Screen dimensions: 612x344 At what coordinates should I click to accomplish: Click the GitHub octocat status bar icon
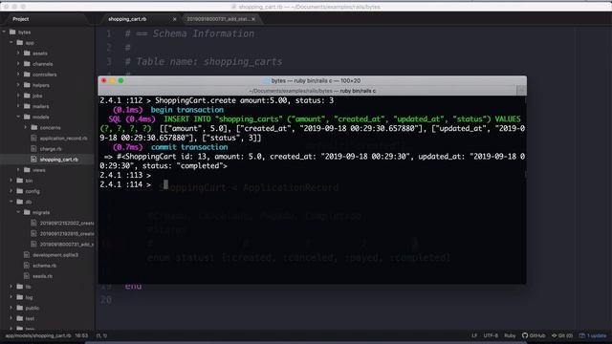pyautogui.click(x=525, y=335)
